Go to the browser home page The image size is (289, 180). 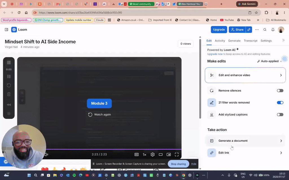tap(26, 13)
